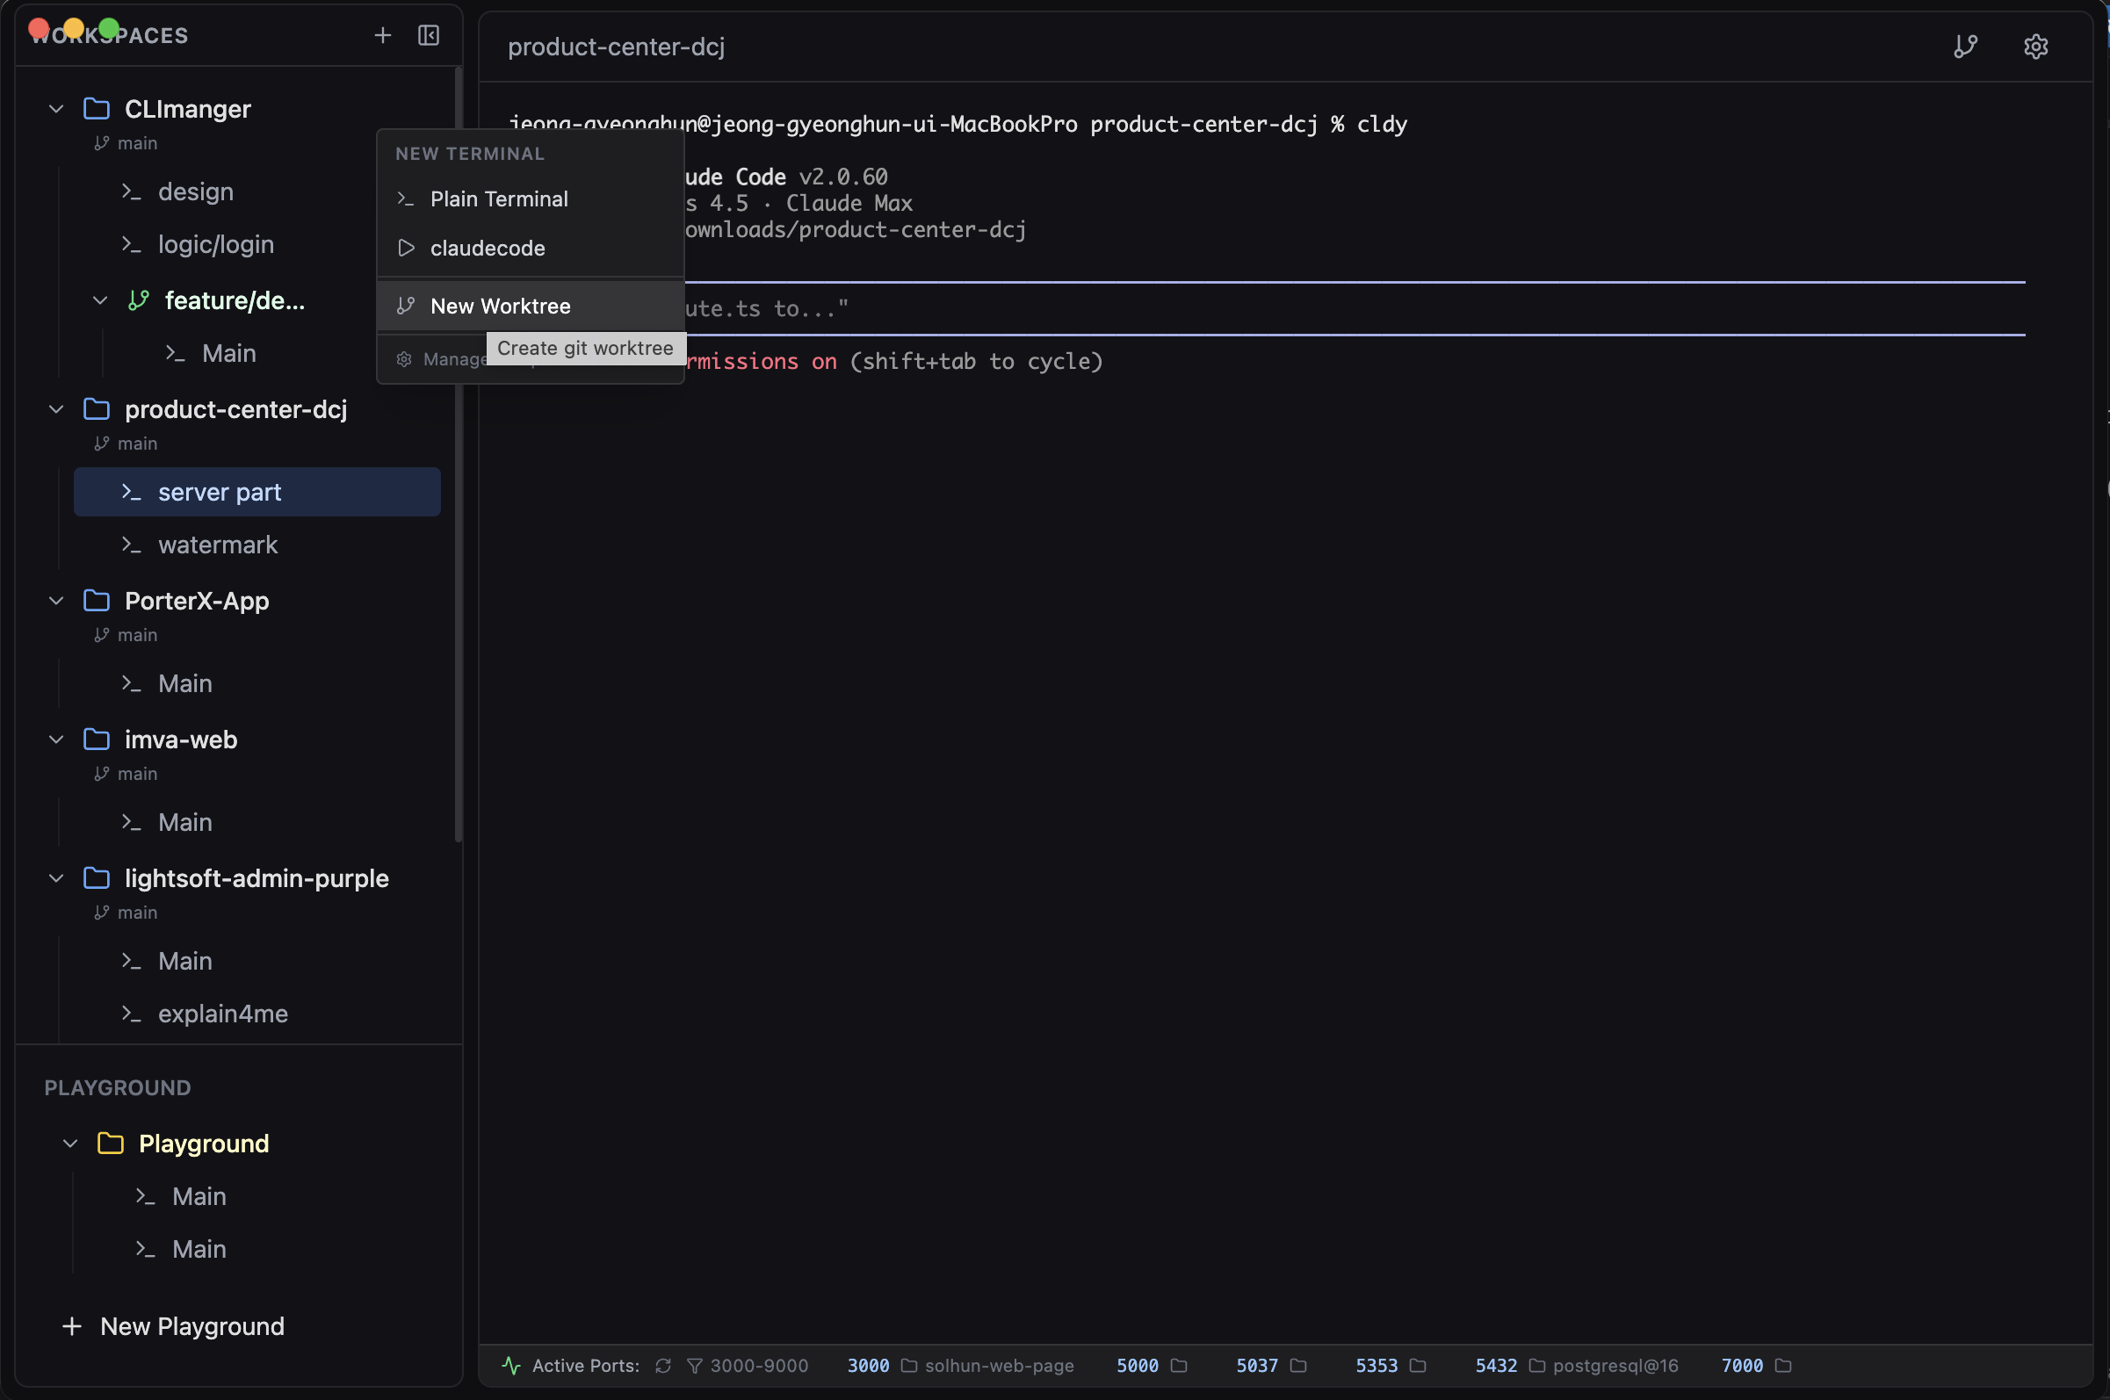Open the folder icon beside port 3000
The width and height of the screenshot is (2110, 1400).
click(x=908, y=1366)
